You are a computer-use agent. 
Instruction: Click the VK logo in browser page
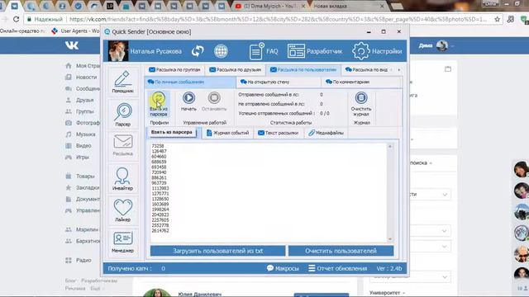(72, 45)
